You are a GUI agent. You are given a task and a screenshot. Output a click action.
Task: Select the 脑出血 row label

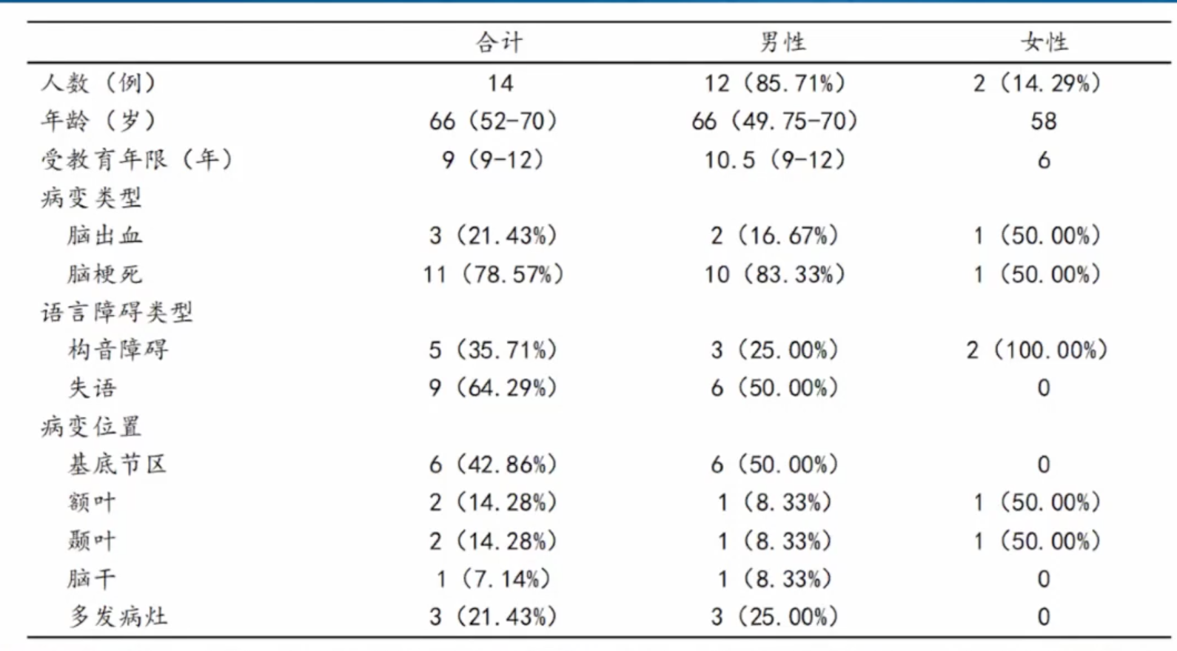coord(104,236)
